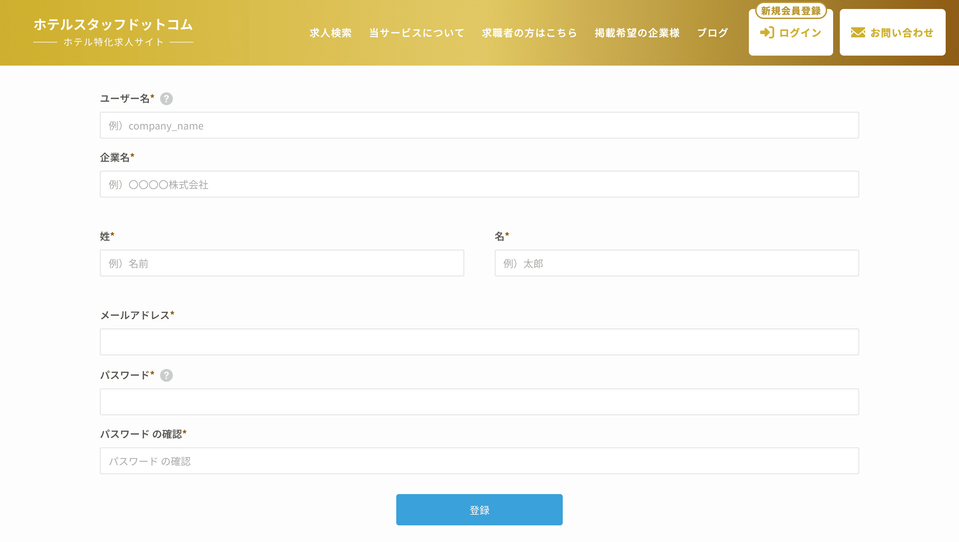Open the 求人検索 menu item
This screenshot has height=542, width=959.
[330, 33]
